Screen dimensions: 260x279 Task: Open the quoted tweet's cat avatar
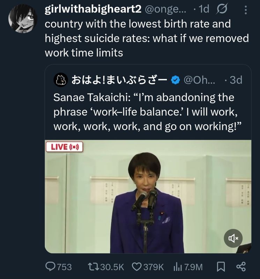coord(61,81)
